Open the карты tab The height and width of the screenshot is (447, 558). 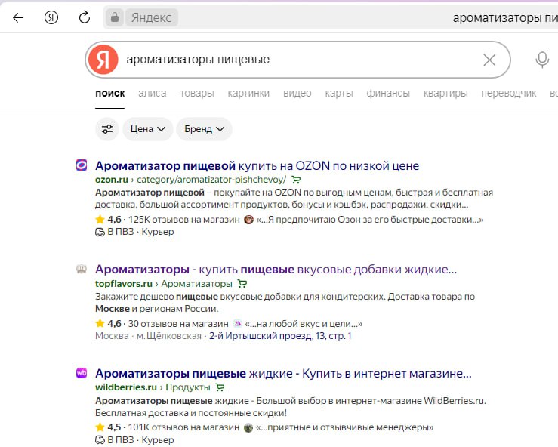click(x=339, y=93)
